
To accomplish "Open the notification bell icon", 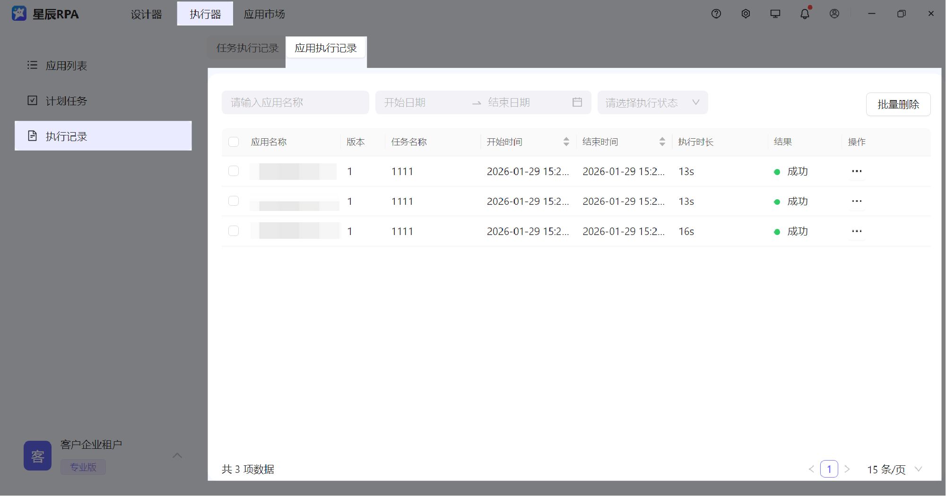I will [x=805, y=14].
